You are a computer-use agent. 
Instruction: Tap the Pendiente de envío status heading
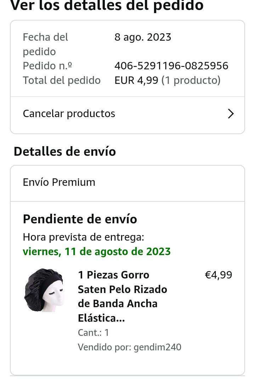coord(80,219)
